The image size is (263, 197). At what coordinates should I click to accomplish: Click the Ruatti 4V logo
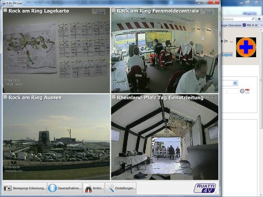point(205,188)
